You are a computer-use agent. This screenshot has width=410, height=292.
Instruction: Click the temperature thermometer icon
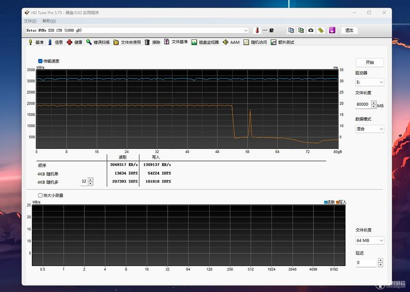pos(257,30)
